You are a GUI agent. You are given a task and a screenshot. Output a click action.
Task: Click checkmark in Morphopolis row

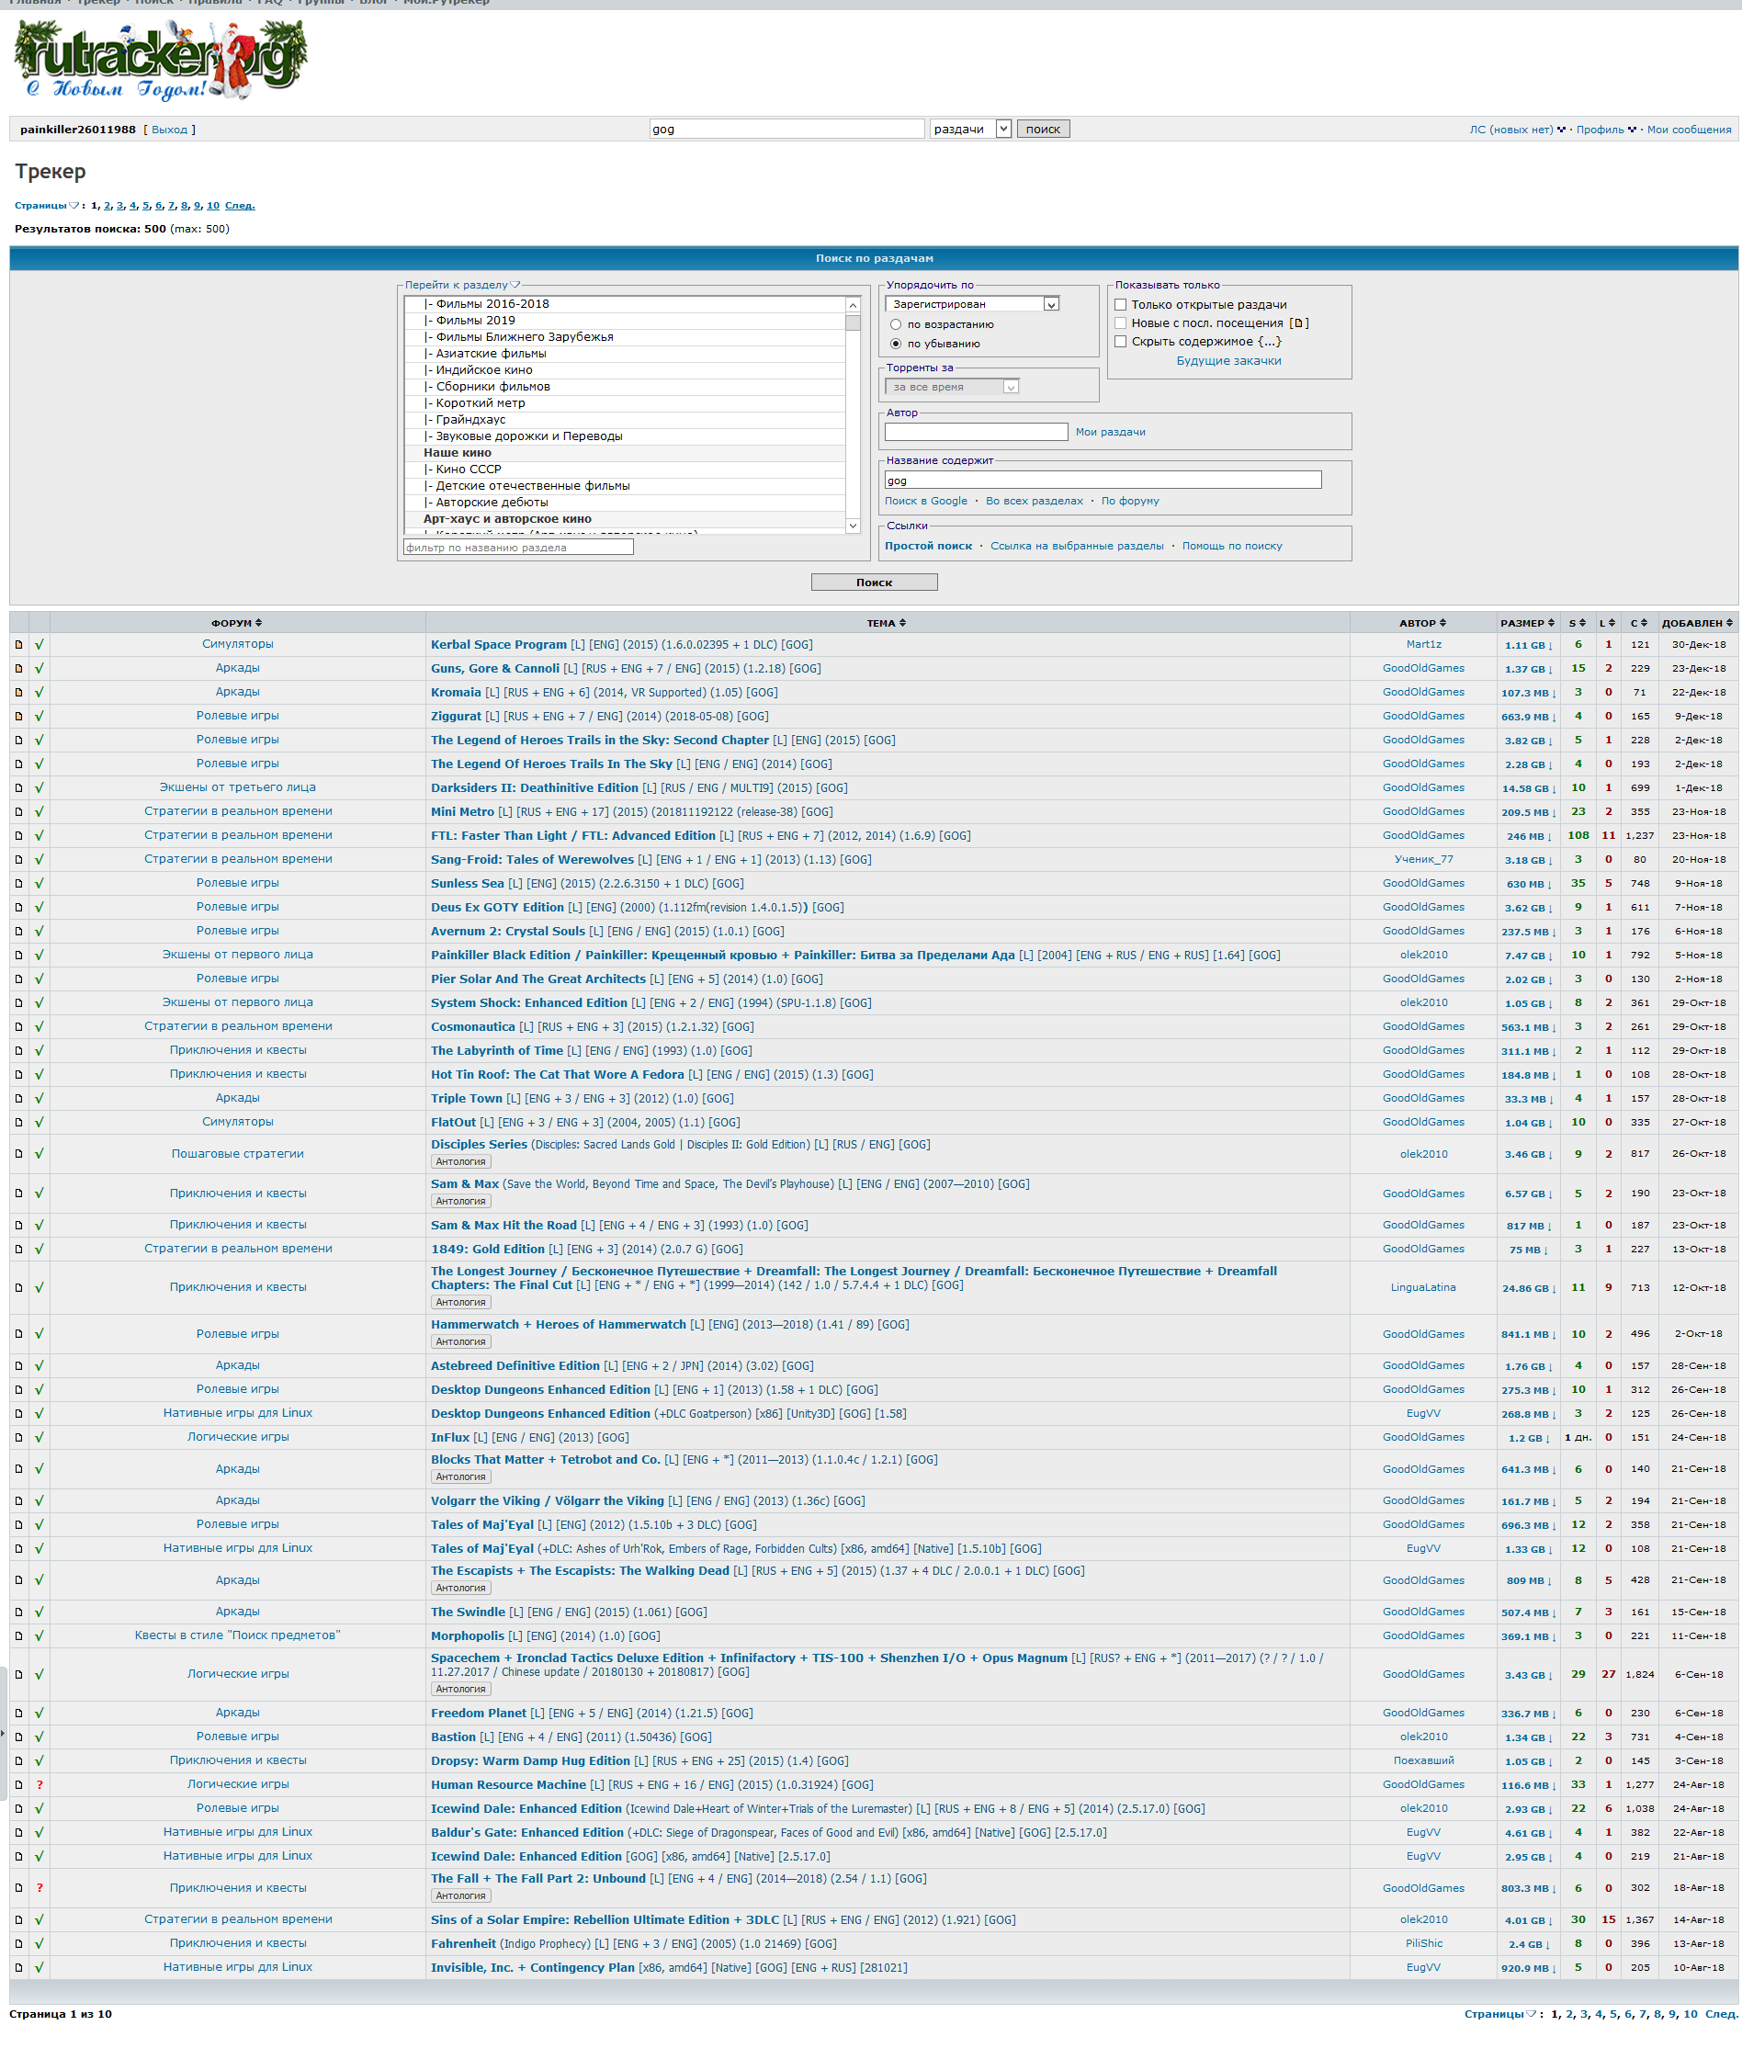tap(40, 1635)
